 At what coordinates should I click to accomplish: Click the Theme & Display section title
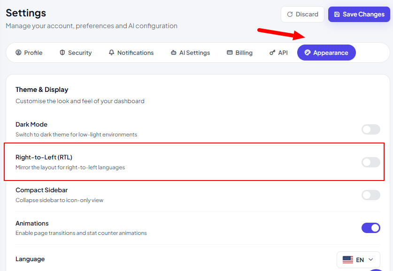click(42, 90)
